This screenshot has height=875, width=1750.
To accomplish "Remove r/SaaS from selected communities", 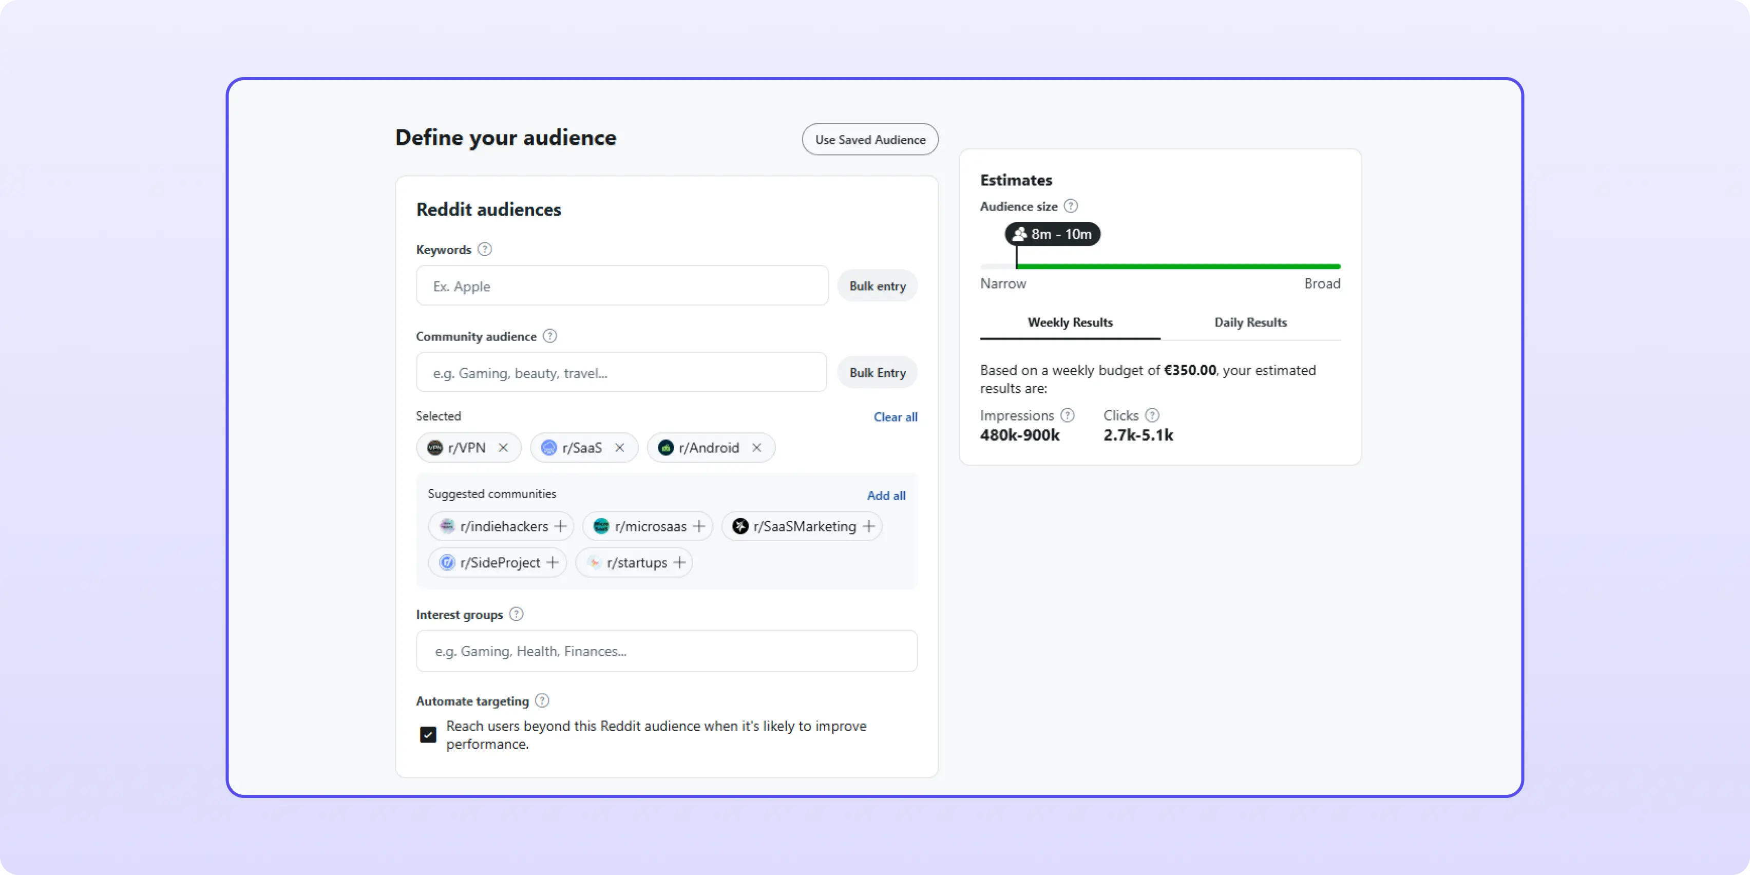I will tap(620, 448).
